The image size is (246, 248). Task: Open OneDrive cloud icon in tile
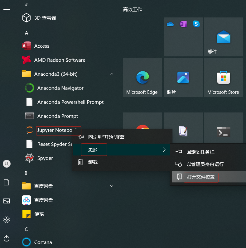pos(170,24)
